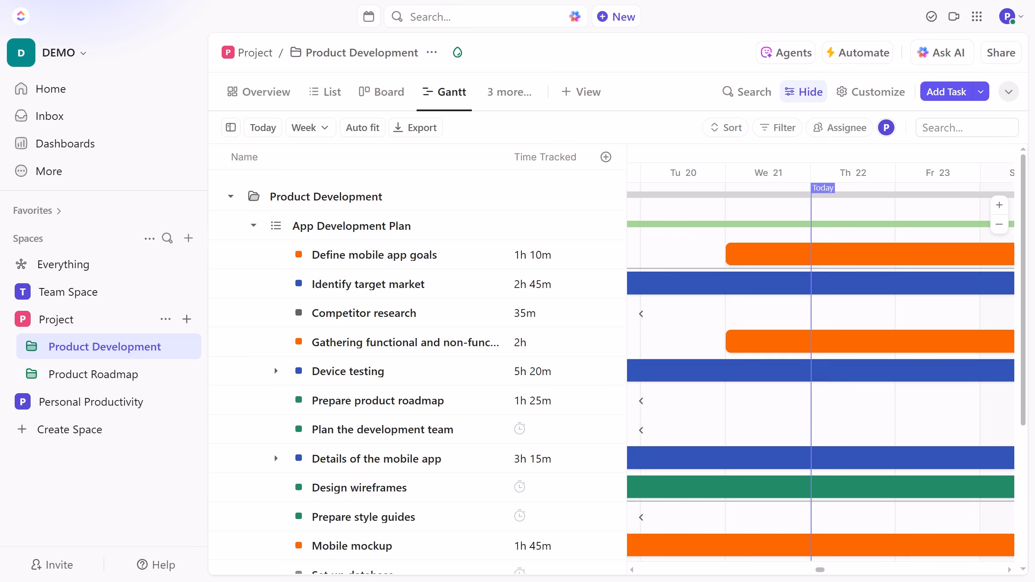Switch to Board view tab
This screenshot has width=1035, height=582.
coord(381,92)
